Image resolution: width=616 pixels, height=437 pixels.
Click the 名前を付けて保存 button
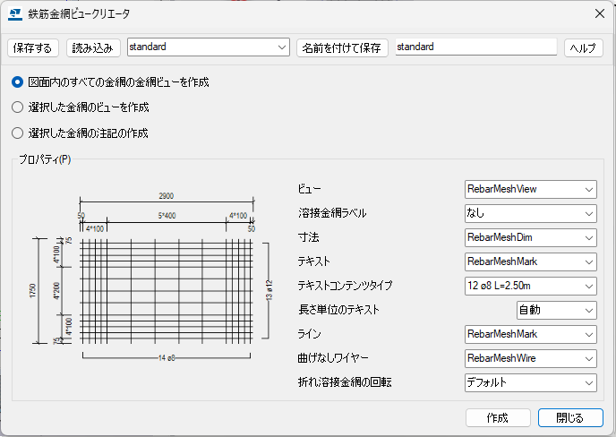tap(343, 47)
